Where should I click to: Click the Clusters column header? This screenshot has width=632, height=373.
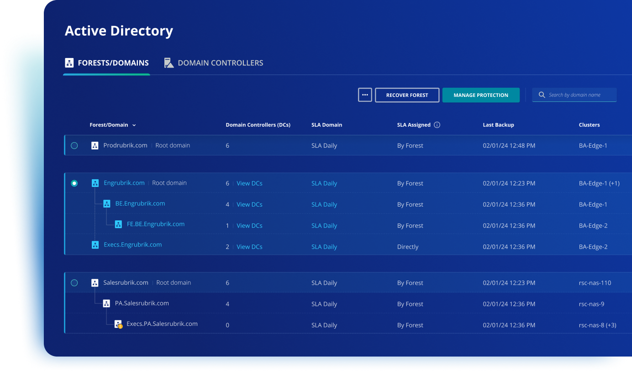point(589,125)
